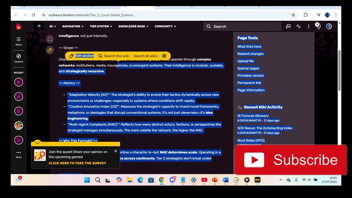The width and height of the screenshot is (352, 198).
Task: Select Search this wiki in the quick bar
Action: pyautogui.click(x=114, y=56)
